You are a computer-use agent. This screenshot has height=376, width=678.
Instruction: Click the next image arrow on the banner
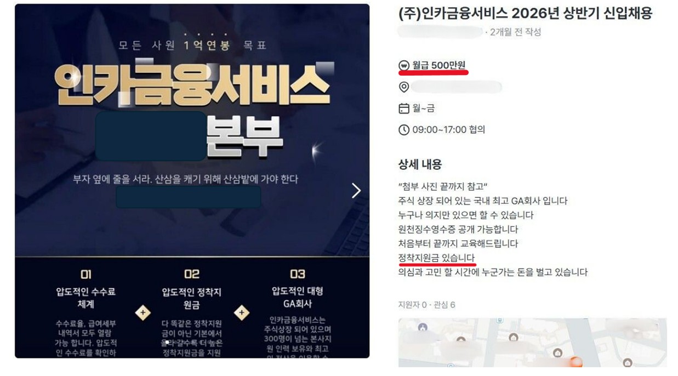point(356,190)
